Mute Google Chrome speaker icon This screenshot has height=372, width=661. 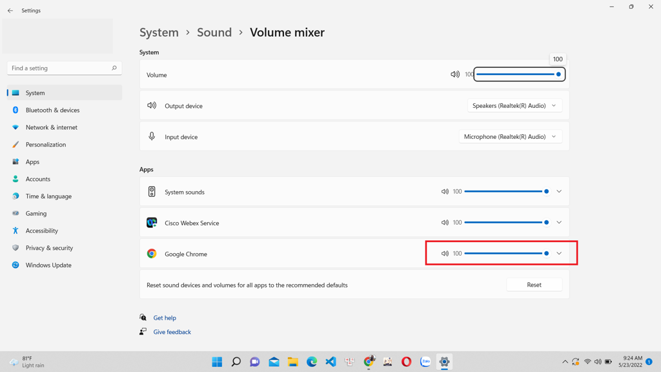pos(445,253)
